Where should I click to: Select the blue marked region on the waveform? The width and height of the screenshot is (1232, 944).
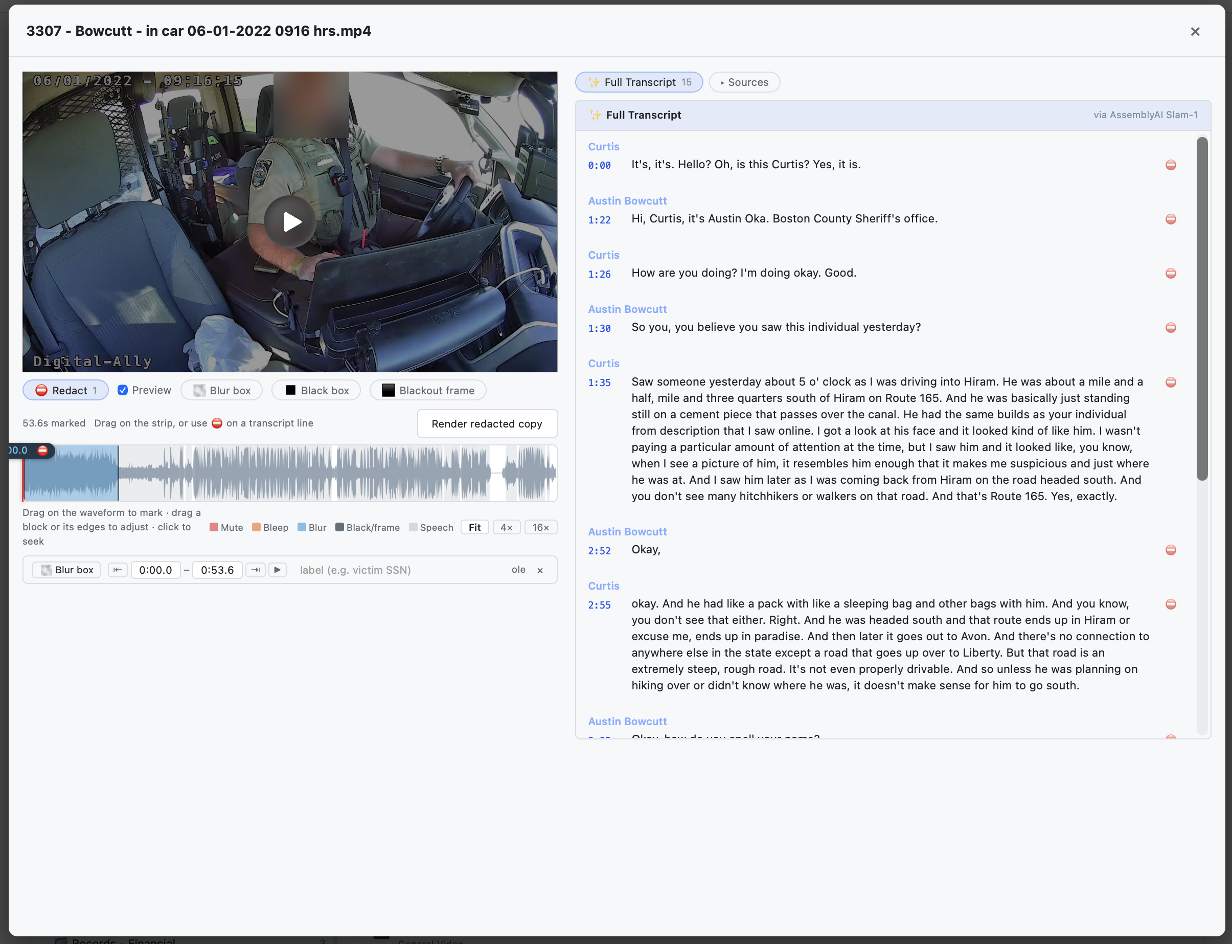71,473
